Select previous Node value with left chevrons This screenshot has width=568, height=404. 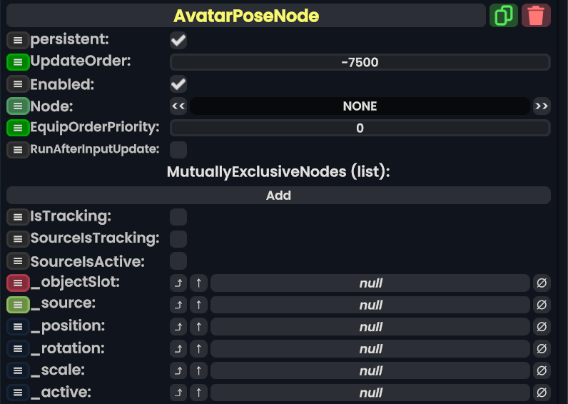178,106
